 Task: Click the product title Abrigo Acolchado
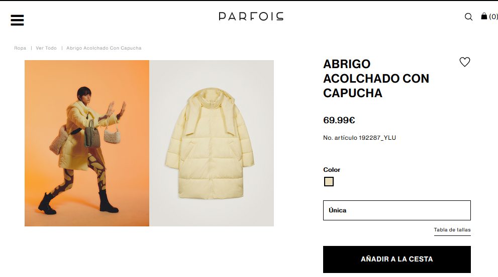coord(376,79)
